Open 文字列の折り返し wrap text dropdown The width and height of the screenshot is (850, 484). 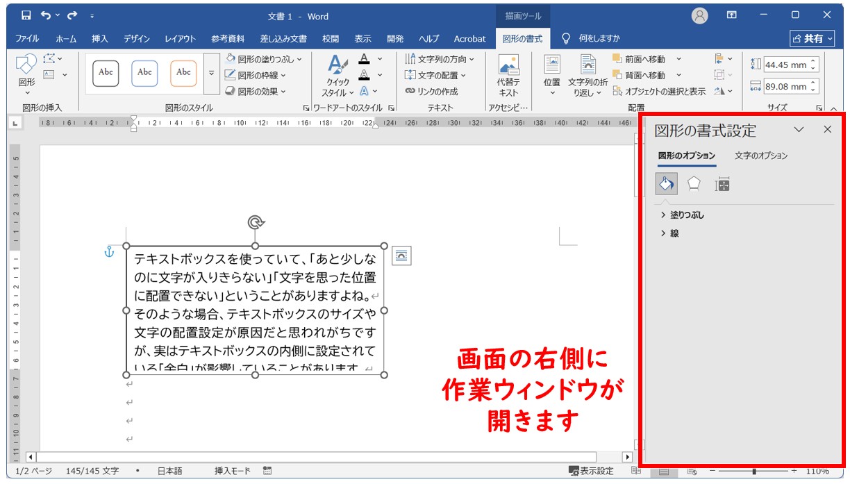[x=587, y=75]
